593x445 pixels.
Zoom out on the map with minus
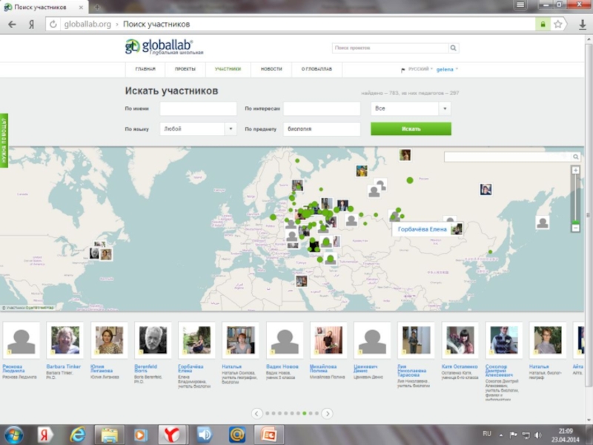coord(575,228)
